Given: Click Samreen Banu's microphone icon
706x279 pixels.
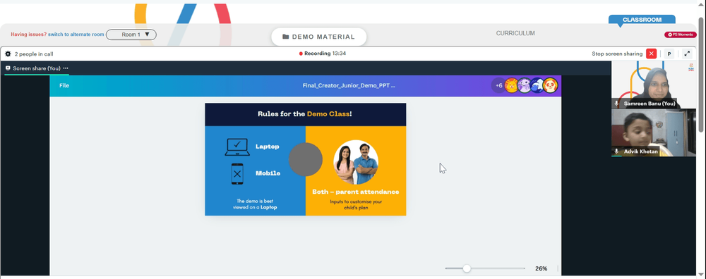Looking at the screenshot, I should click(x=617, y=104).
